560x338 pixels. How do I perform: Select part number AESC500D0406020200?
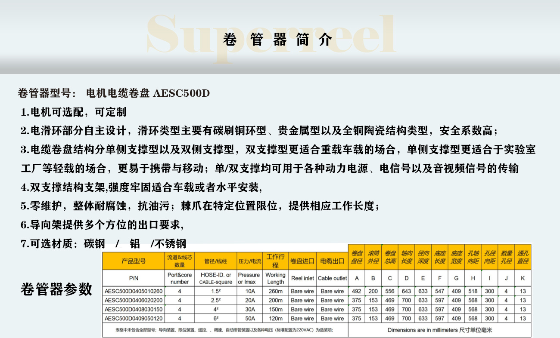[134, 300]
